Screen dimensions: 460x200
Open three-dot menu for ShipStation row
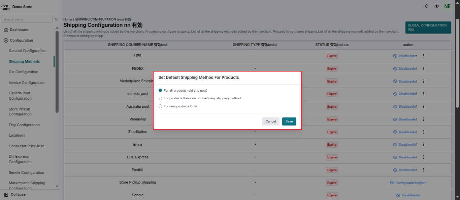(424, 132)
